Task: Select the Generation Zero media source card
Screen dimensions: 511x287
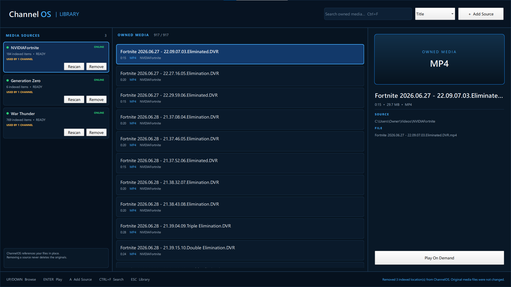Action: [56, 90]
